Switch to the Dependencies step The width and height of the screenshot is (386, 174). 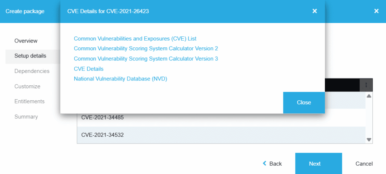32,71
